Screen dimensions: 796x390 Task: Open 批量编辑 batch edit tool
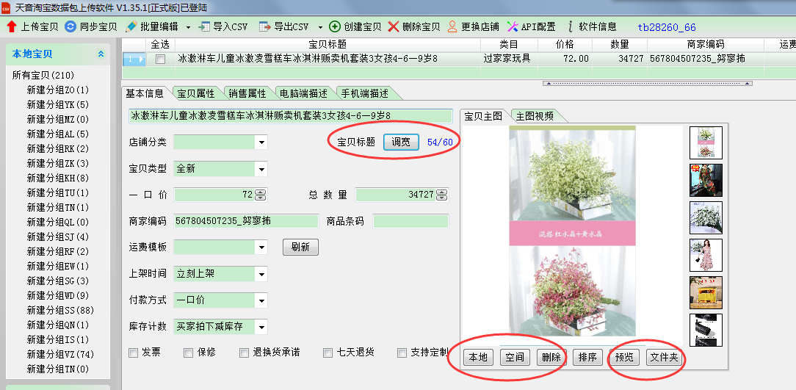coord(131,27)
